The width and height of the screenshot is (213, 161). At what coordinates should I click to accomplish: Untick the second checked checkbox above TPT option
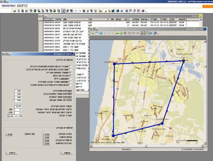pos(70,76)
